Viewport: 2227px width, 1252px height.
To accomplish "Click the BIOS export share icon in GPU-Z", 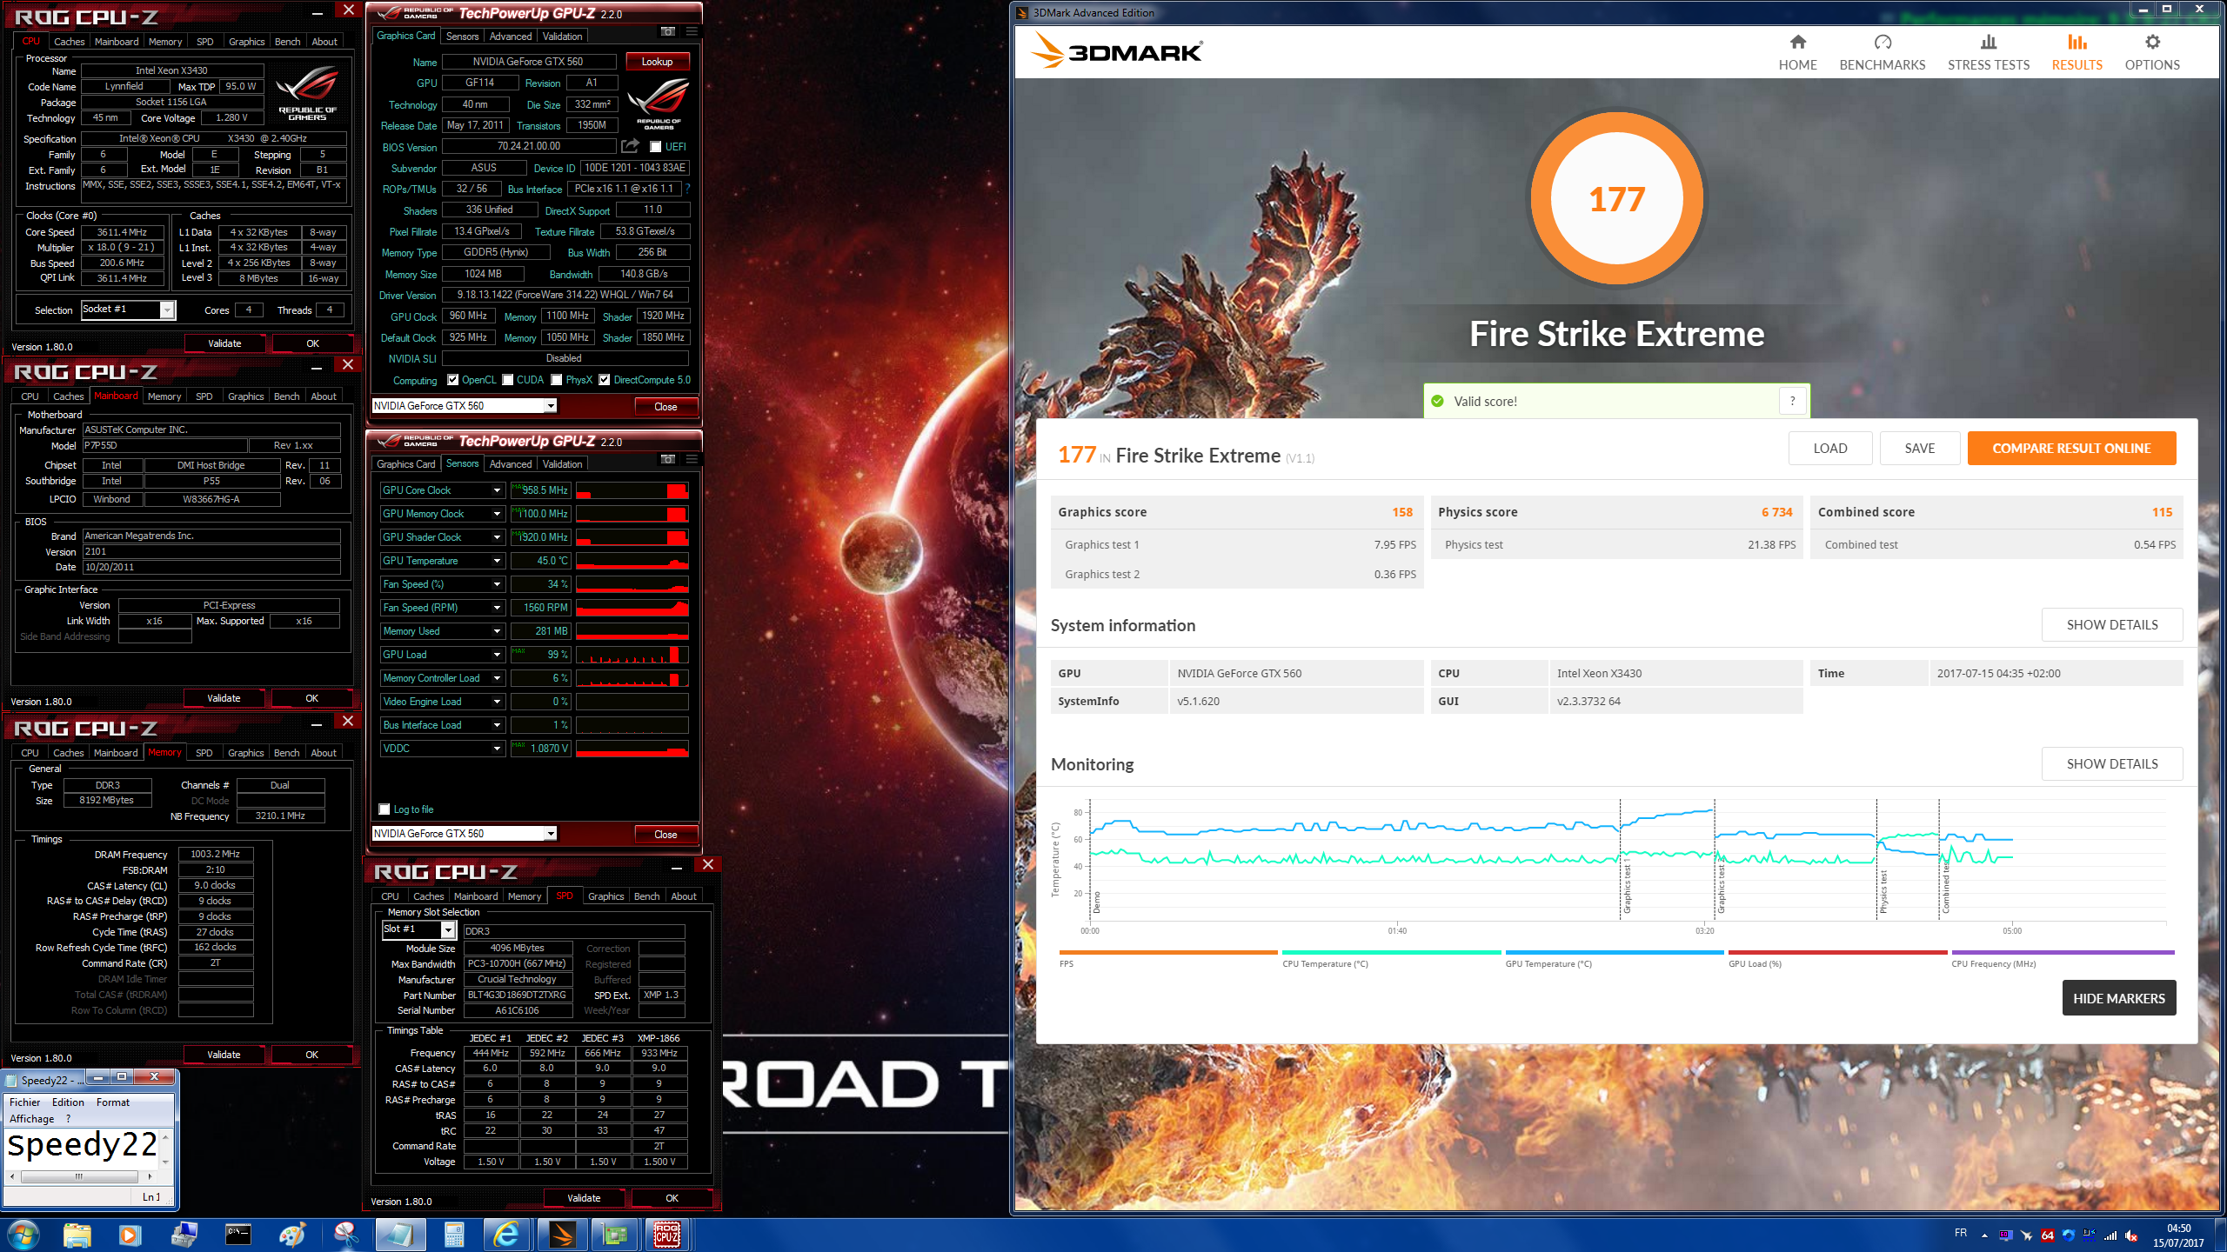I will click(x=630, y=146).
